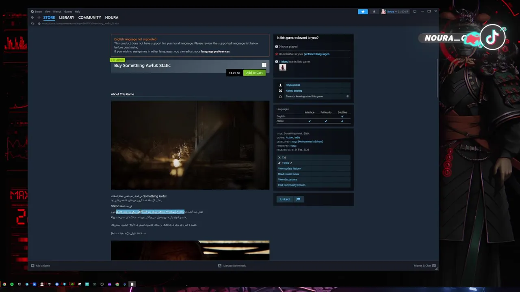The height and width of the screenshot is (292, 520).
Task: Open the Games menu
Action: click(x=68, y=11)
